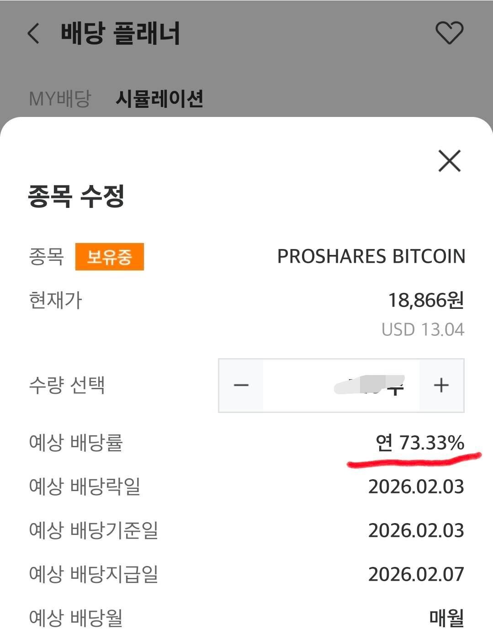The image size is (493, 635).
Task: Click the 연 73.33% dividend yield value
Action: coord(419,443)
